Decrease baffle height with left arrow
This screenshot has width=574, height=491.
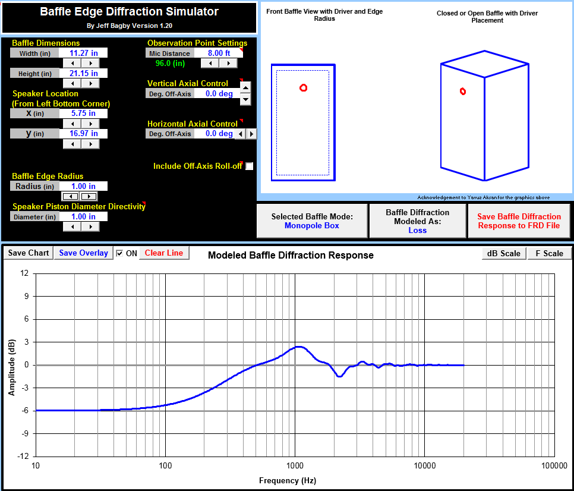click(x=72, y=83)
